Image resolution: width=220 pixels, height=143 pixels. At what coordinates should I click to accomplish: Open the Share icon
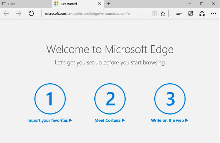click(202, 14)
